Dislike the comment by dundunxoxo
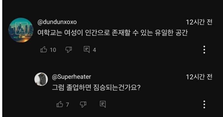This screenshot has width=223, height=117. (x=69, y=50)
